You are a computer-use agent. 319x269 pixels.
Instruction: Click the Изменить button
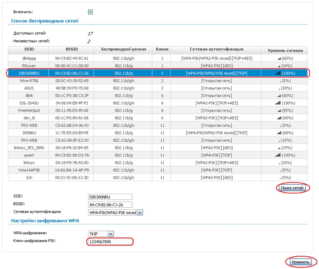(300, 262)
